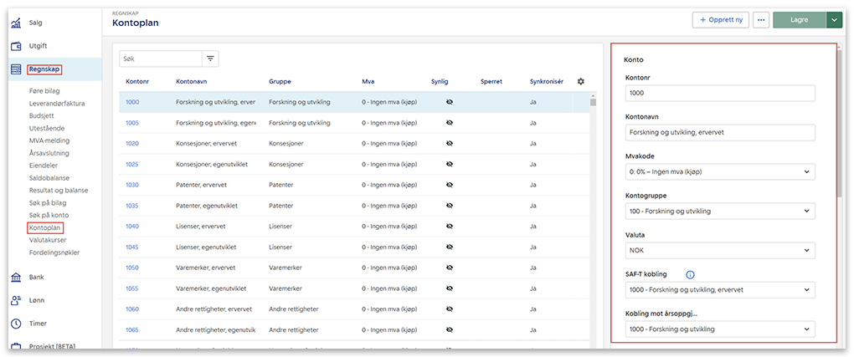Open account number 1030 link
The image size is (854, 357).
point(132,185)
